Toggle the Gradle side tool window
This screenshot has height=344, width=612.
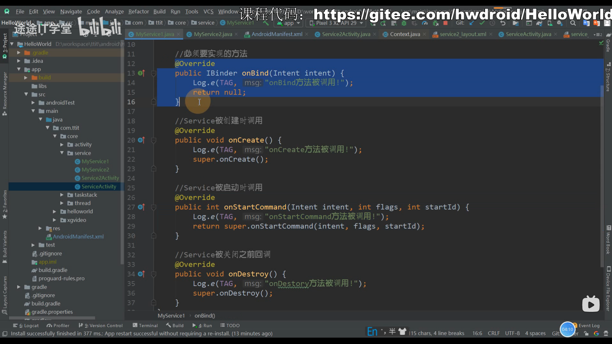coord(608,42)
